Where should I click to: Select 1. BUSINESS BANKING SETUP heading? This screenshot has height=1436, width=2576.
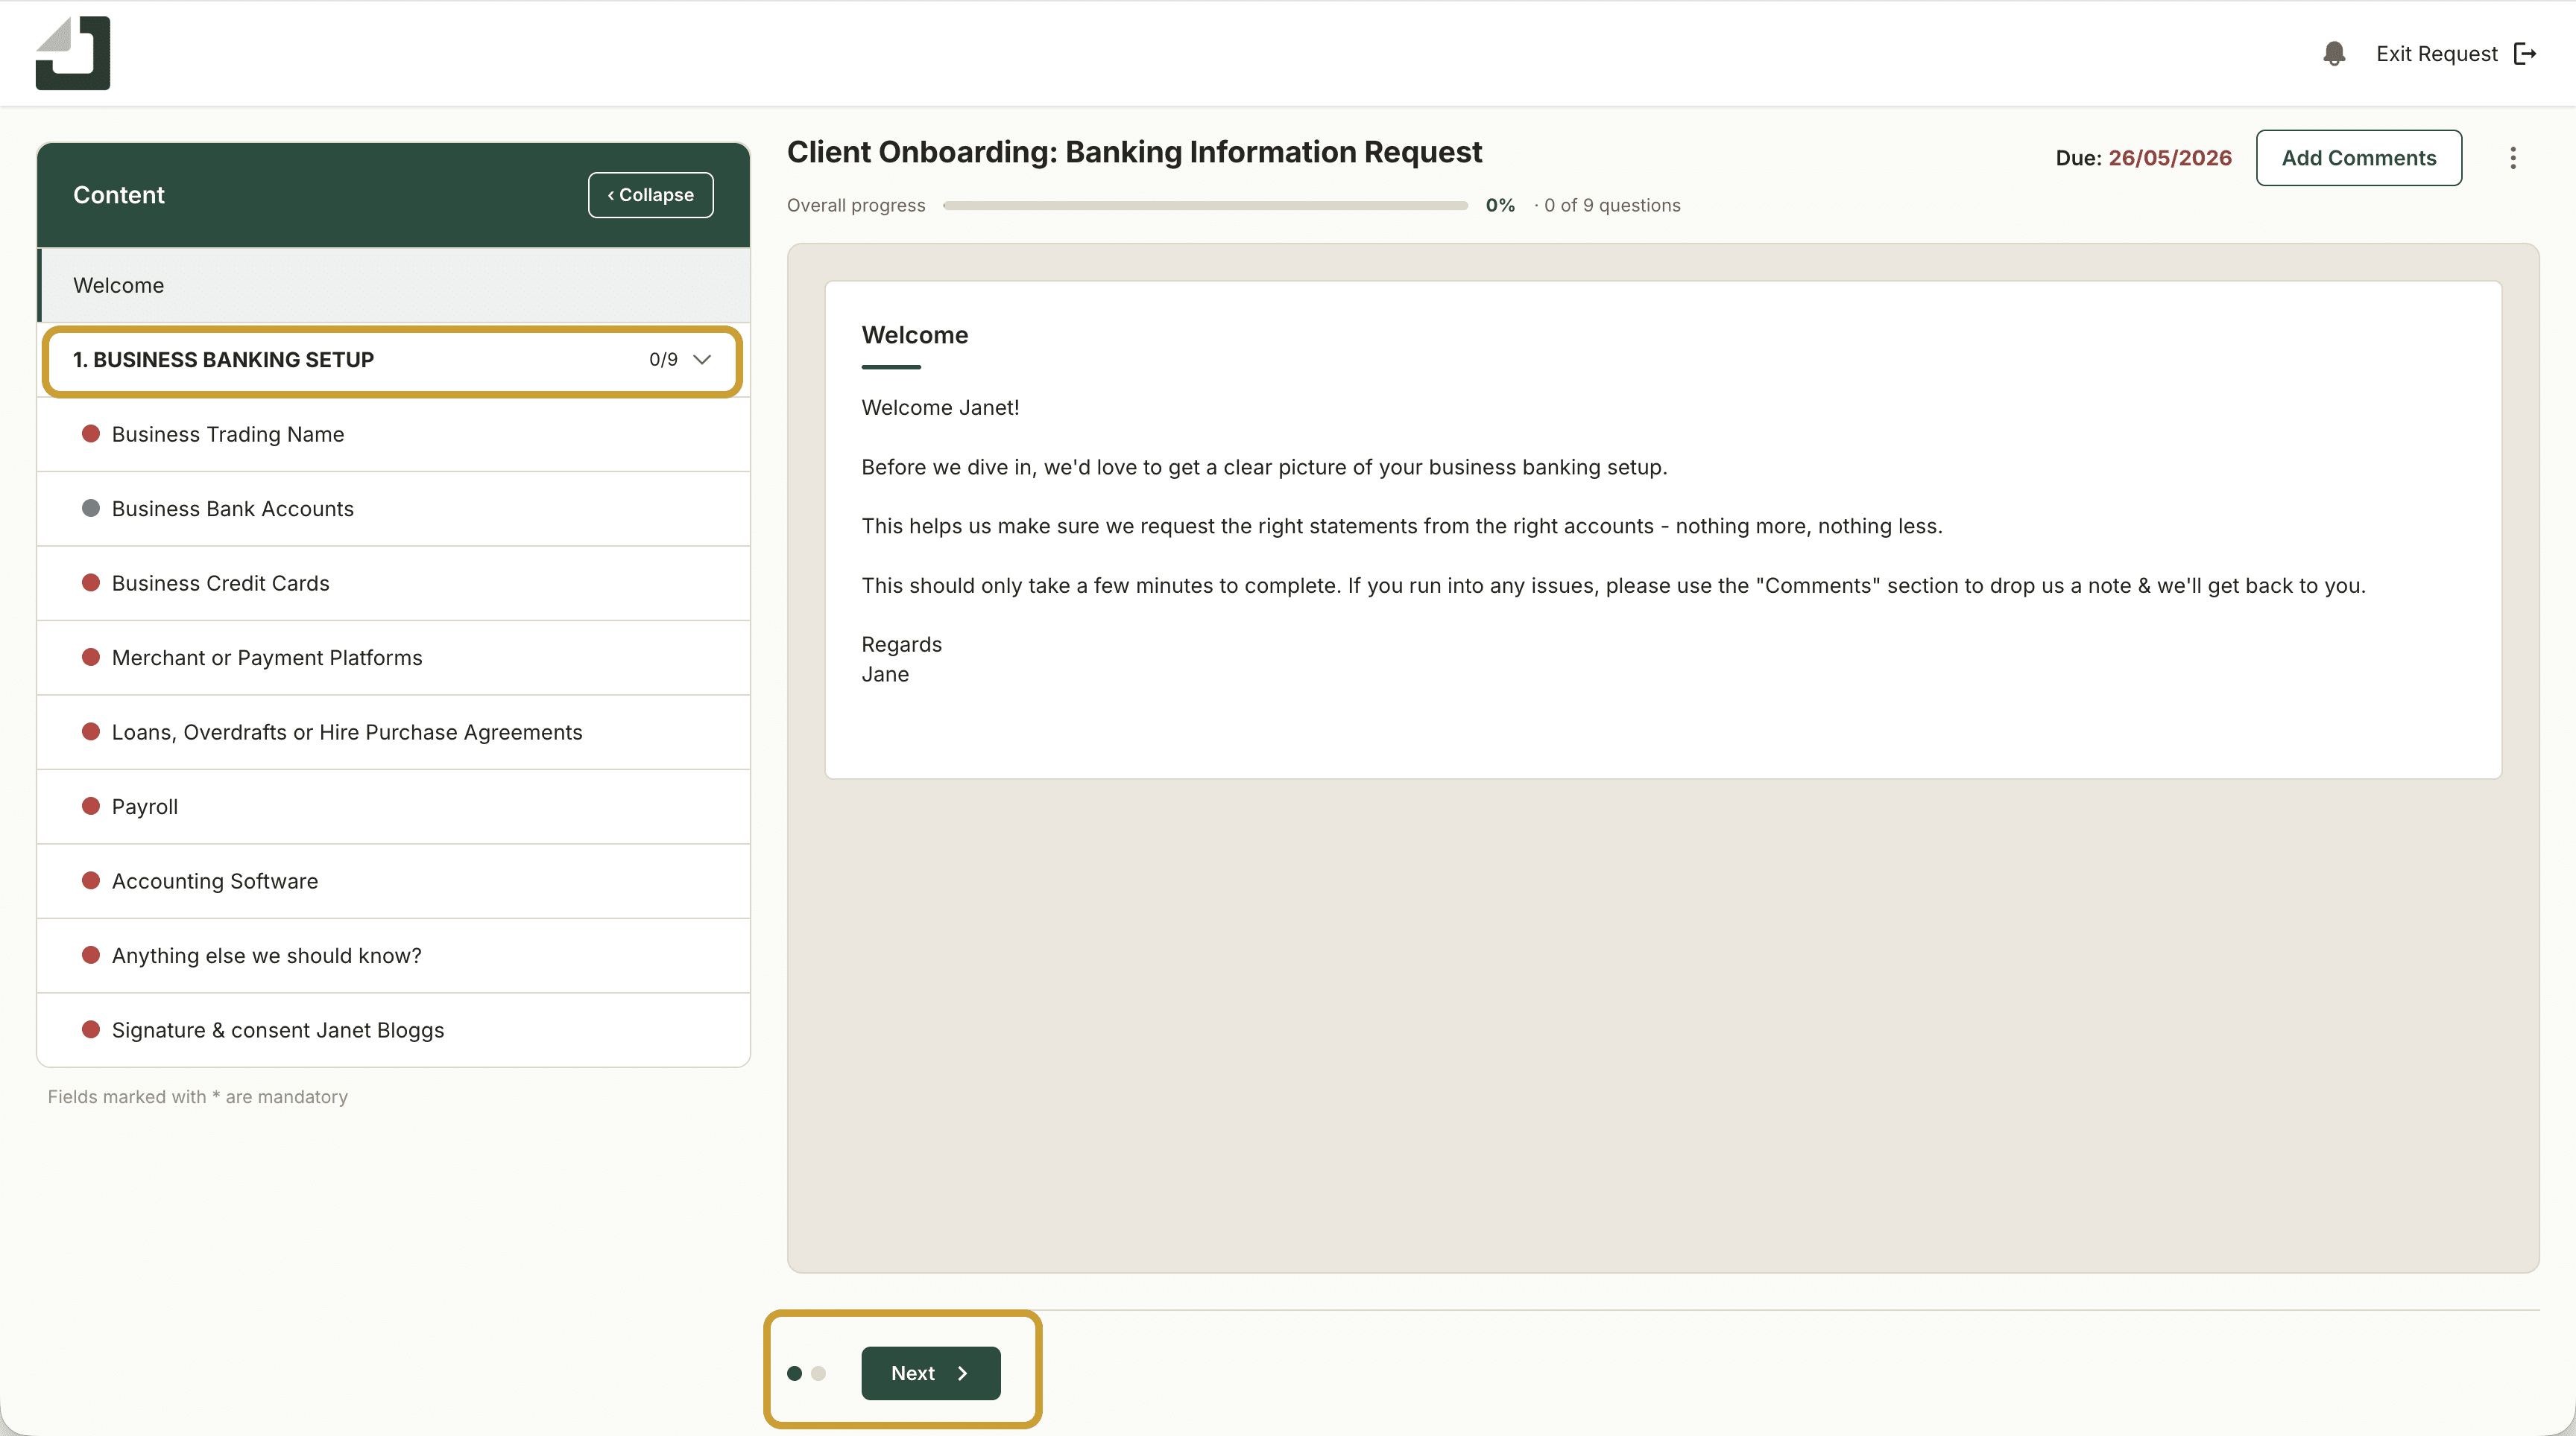tap(223, 360)
